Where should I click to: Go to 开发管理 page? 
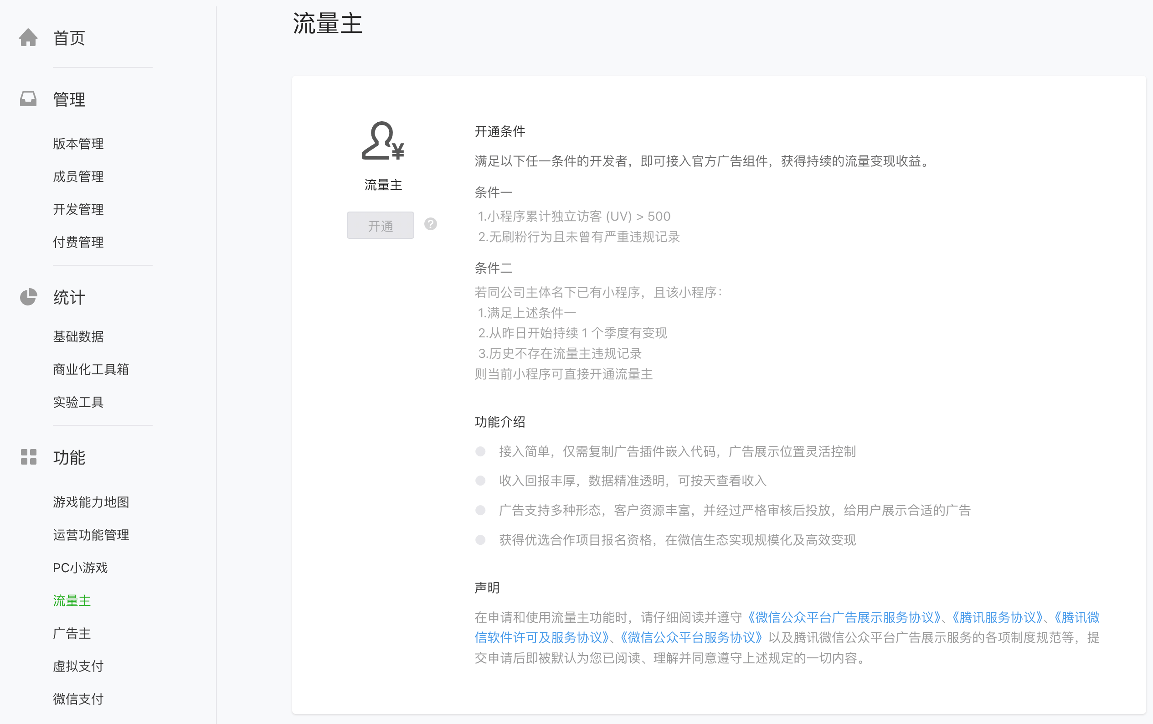[x=78, y=209]
